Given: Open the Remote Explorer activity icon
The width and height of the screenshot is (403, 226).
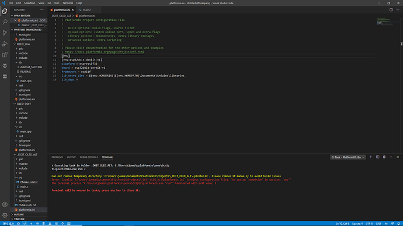Looking at the screenshot, I should pyautogui.click(x=5, y=76).
